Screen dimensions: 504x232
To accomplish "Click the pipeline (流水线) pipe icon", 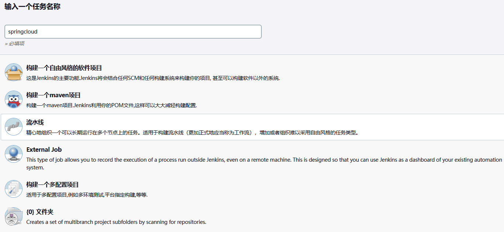I will pos(14,127).
